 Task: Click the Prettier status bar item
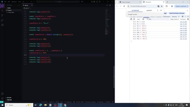pyautogui.click(x=107, y=102)
